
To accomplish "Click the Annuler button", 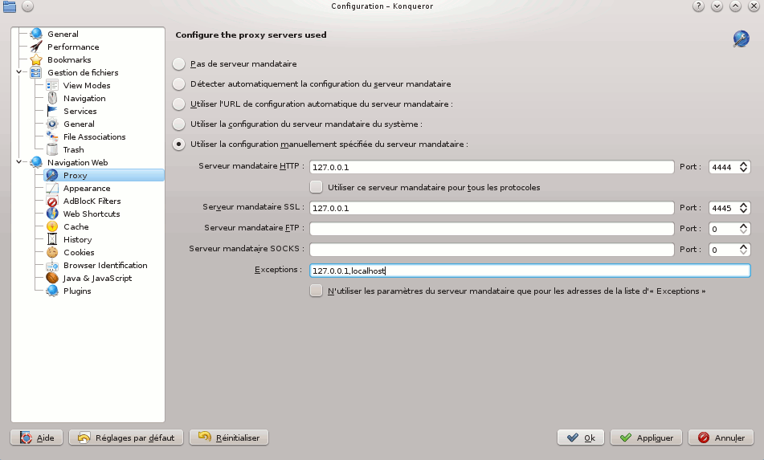I will [721, 438].
